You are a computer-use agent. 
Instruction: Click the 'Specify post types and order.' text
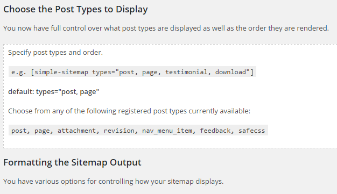click(x=55, y=53)
